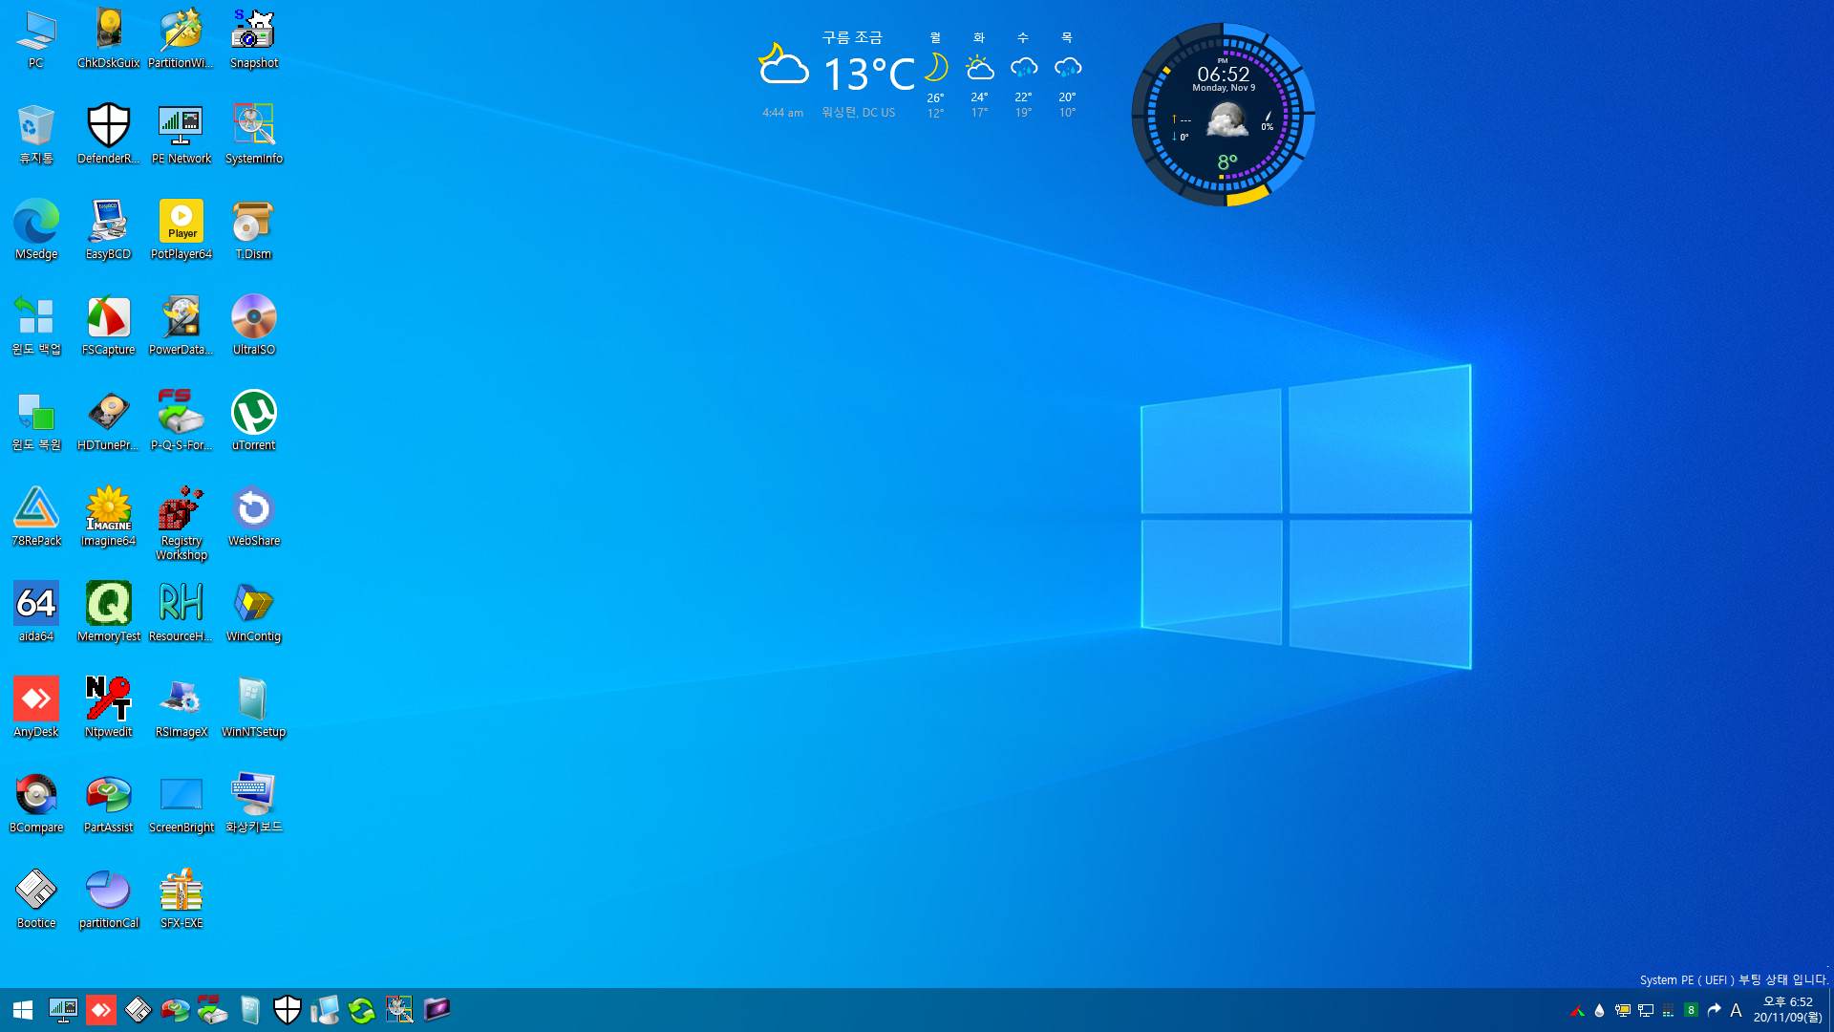Open the HDTunePr... desktop shortcut

(x=109, y=421)
